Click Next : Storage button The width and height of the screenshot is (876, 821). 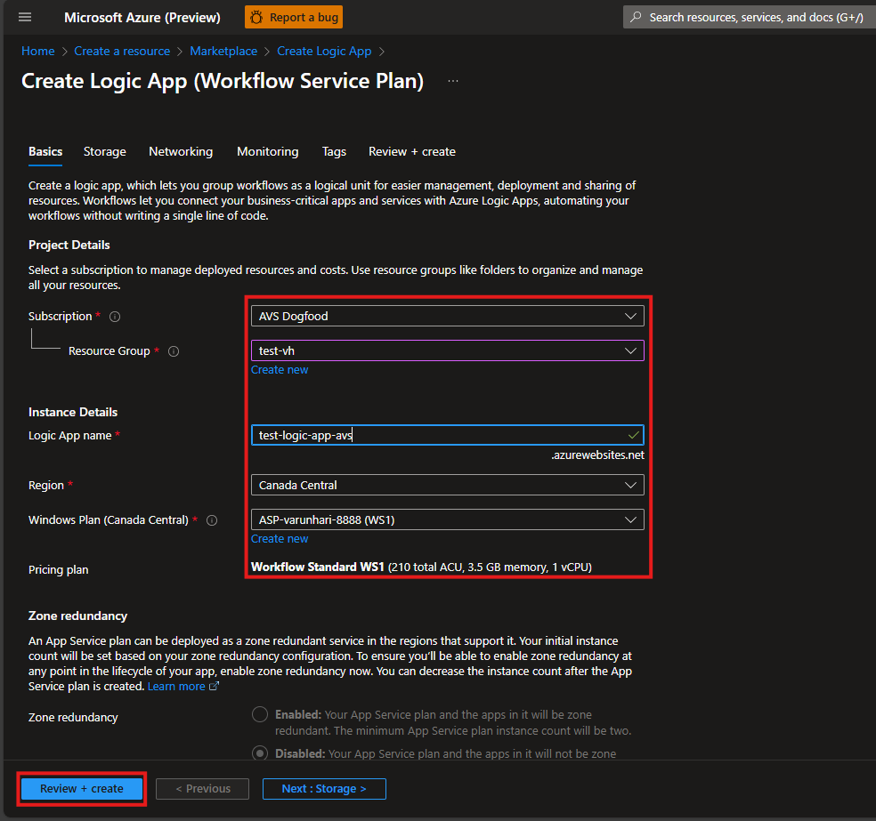[x=324, y=789]
